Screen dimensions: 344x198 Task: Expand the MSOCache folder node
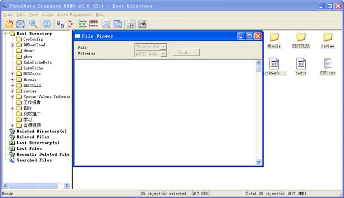pos(12,74)
